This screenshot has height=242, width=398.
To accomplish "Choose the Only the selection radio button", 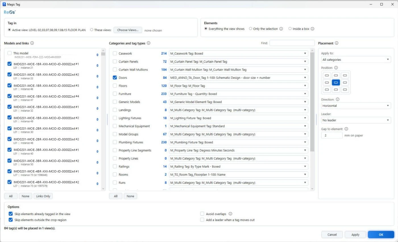I will pyautogui.click(x=250, y=29).
